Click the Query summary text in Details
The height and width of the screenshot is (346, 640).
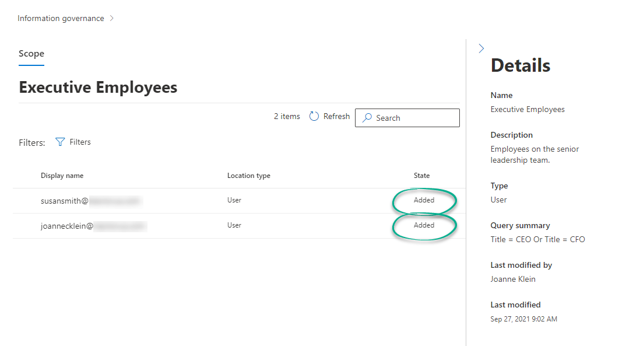click(x=537, y=239)
